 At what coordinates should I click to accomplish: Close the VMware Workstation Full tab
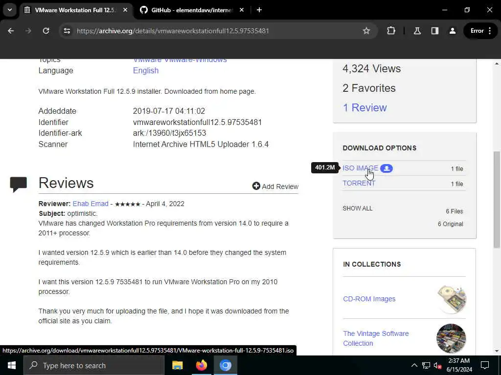[x=125, y=10]
